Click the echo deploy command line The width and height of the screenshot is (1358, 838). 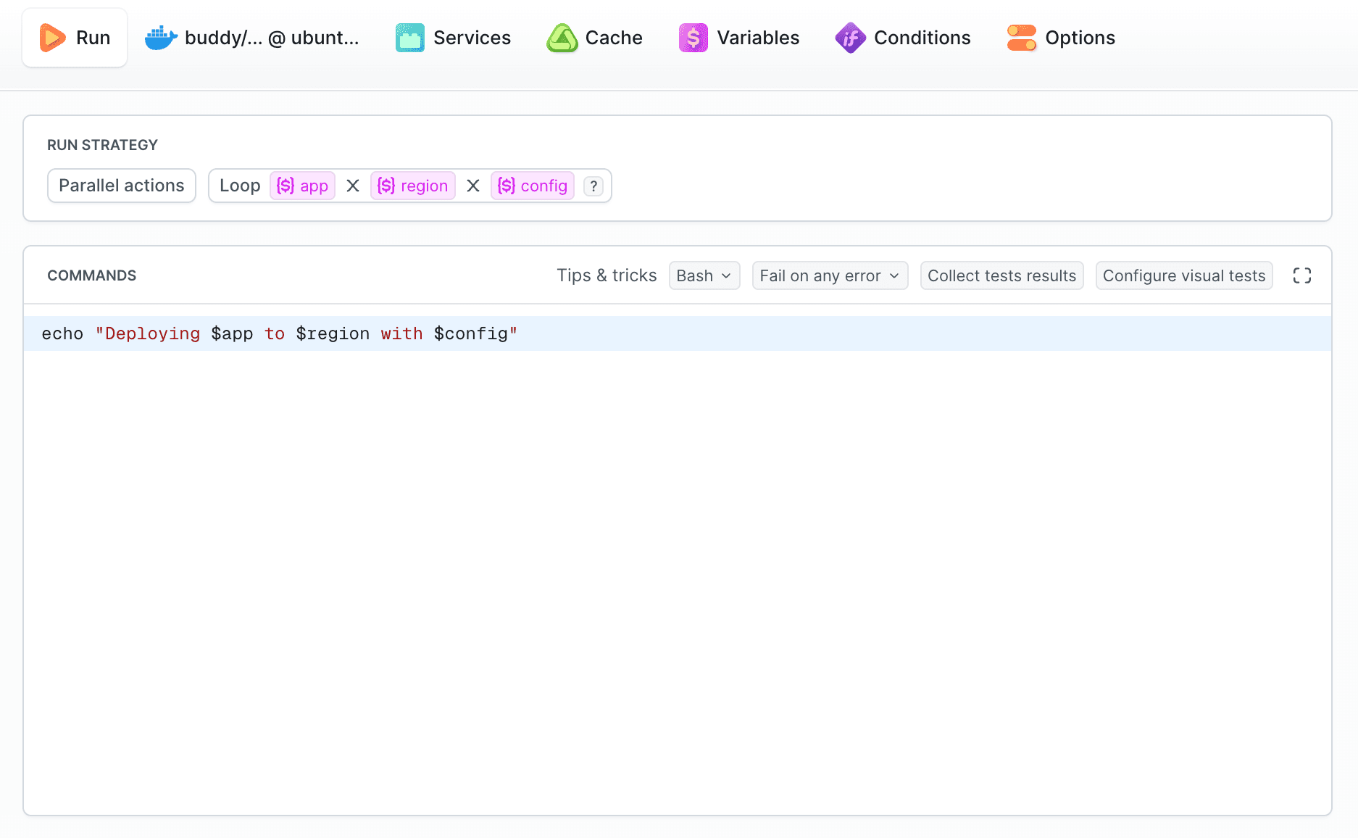click(279, 333)
